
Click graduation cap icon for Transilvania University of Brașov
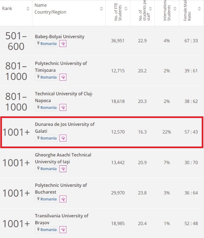pos(63,230)
